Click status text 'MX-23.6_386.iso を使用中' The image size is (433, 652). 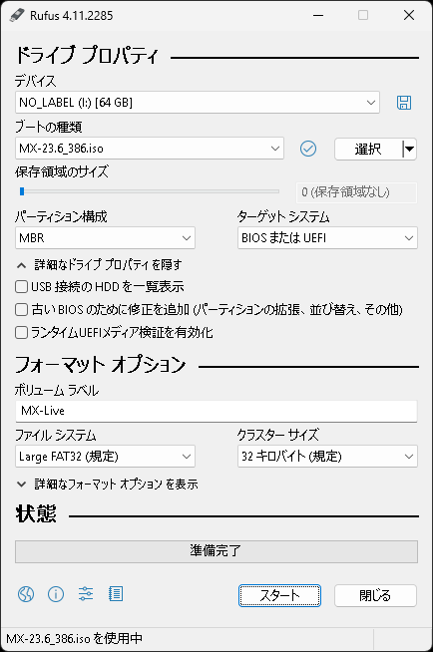74,638
